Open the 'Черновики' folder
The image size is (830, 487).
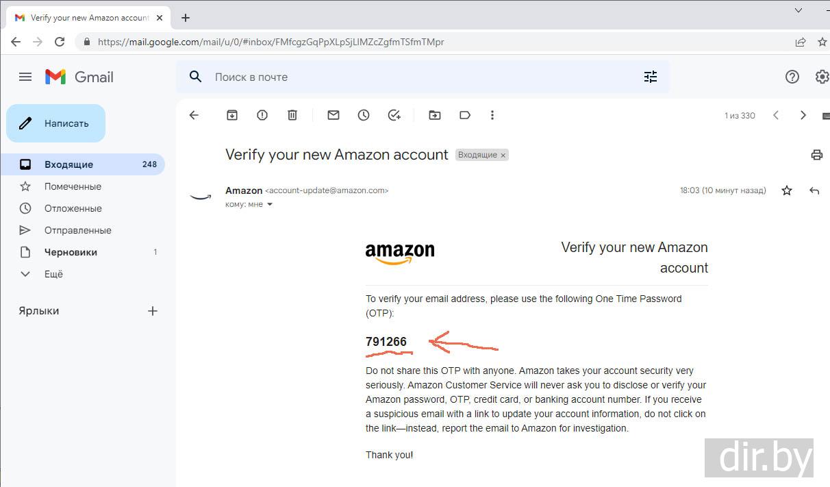pyautogui.click(x=71, y=252)
